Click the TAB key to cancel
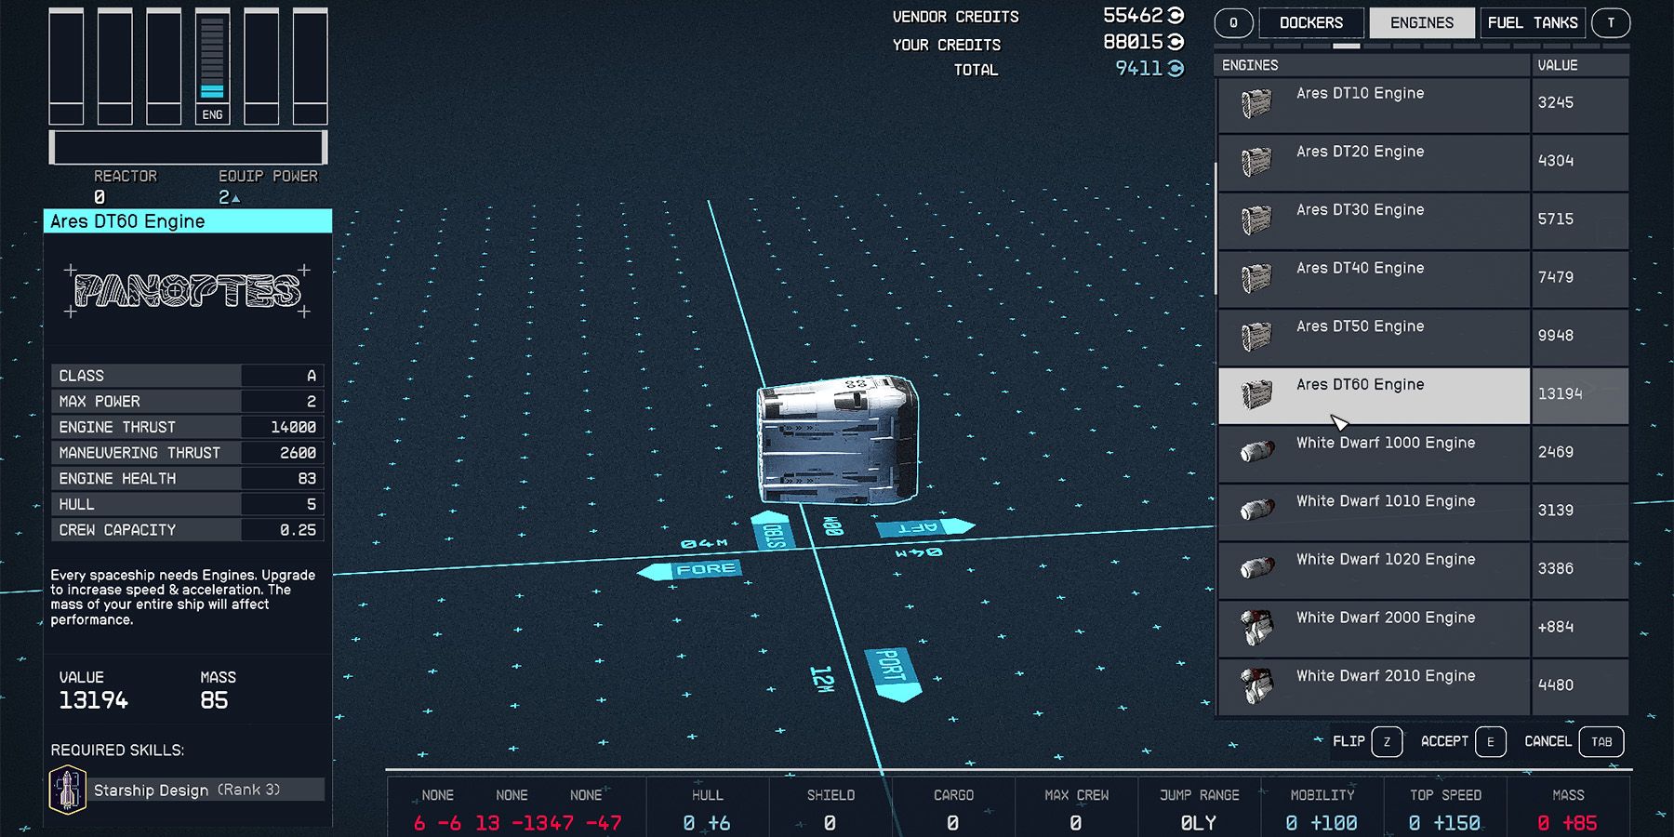Screen dimensions: 1674x837 [x=1601, y=742]
